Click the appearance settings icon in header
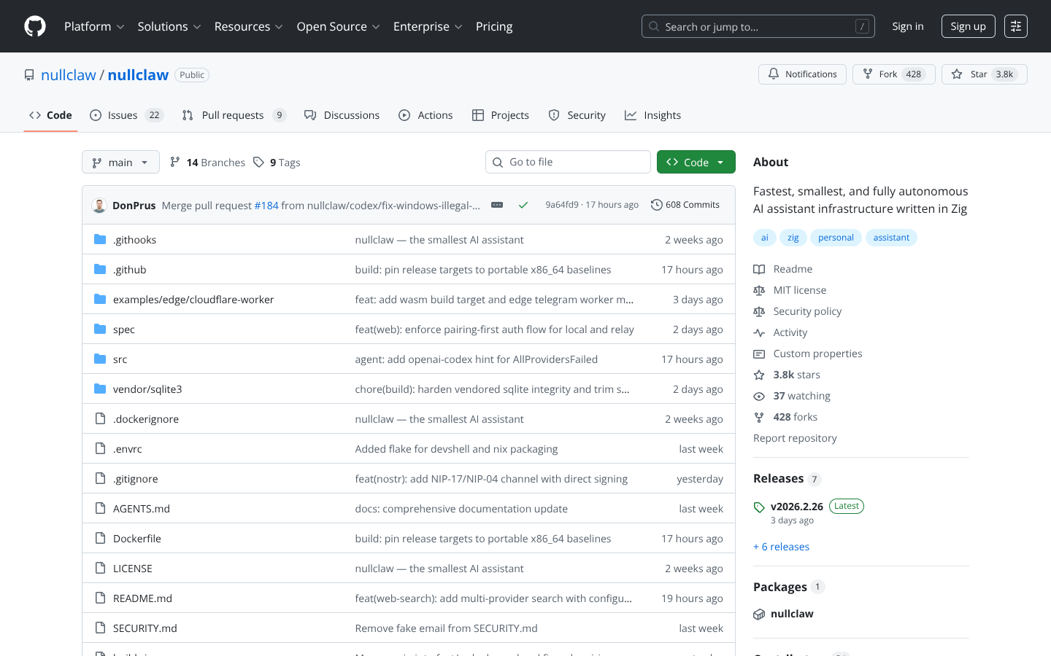Screen dimensions: 1051x656 coord(1015,26)
